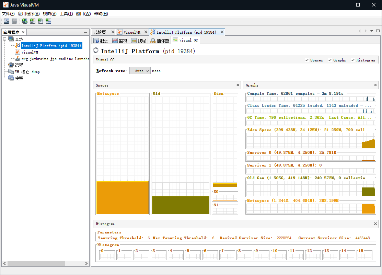
Task: Uncheck the Spaces checkbox
Action: click(307, 60)
